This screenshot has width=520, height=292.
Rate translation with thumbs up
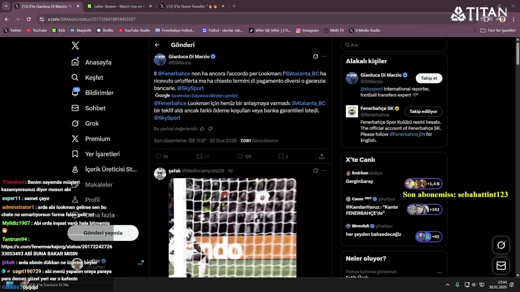coord(202,129)
